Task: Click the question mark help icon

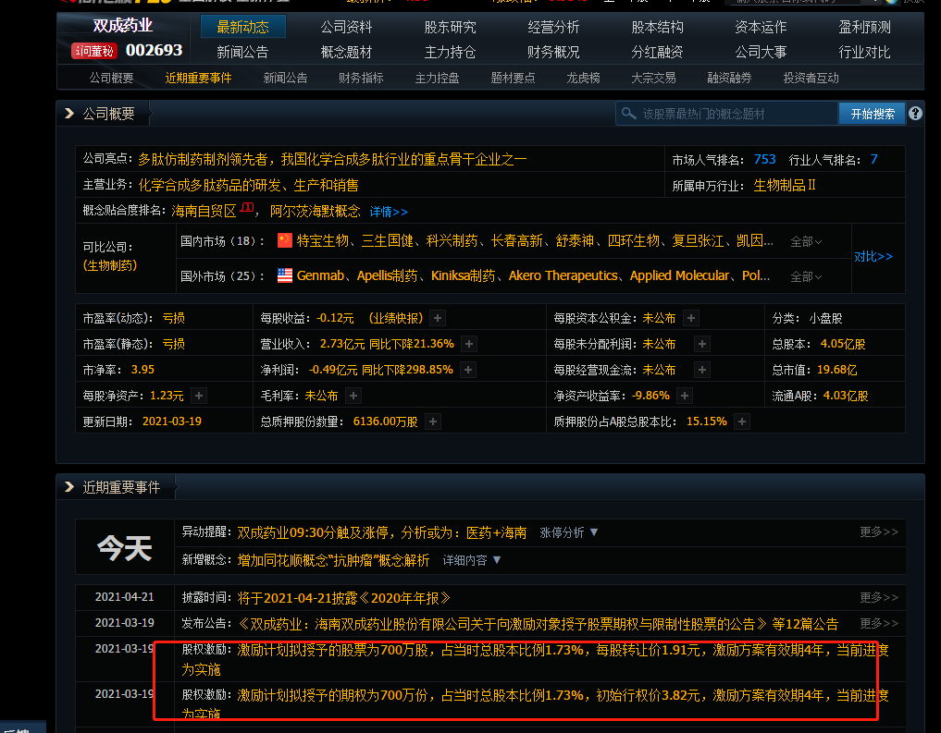Action: [915, 114]
